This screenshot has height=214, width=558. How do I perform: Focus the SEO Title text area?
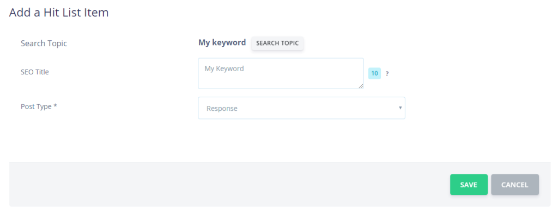pos(281,73)
